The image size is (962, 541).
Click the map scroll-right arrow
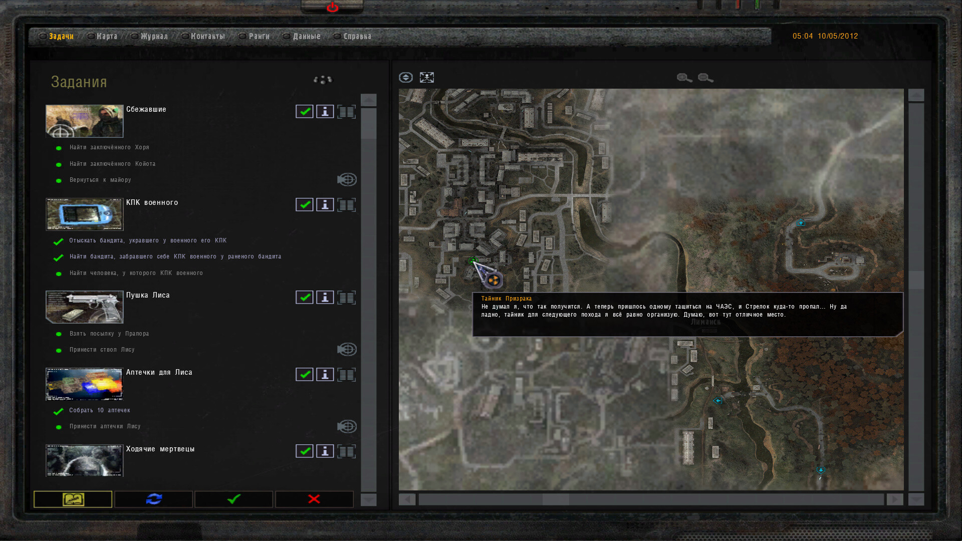coord(895,499)
